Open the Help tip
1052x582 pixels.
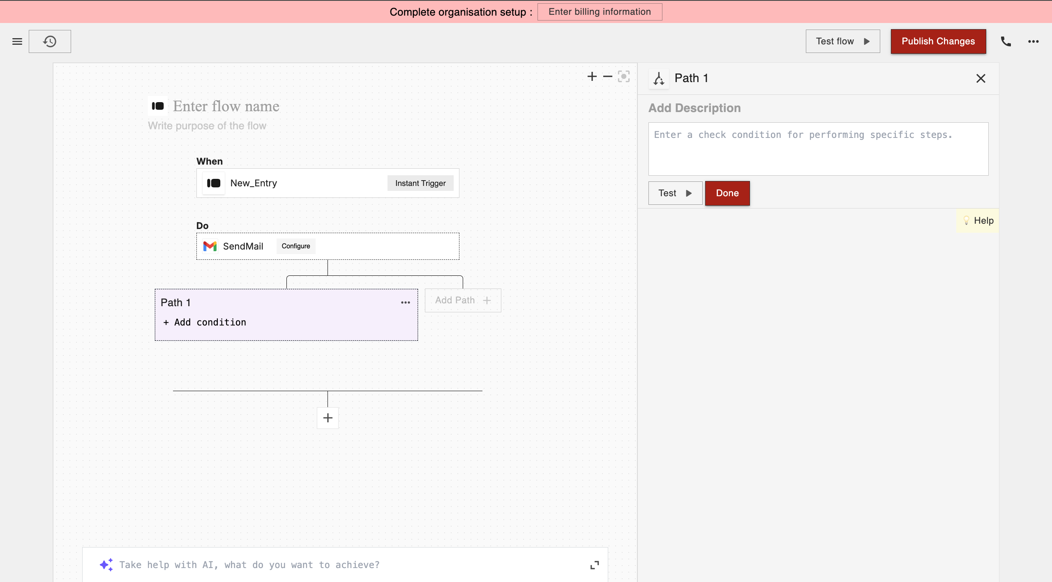(978, 220)
